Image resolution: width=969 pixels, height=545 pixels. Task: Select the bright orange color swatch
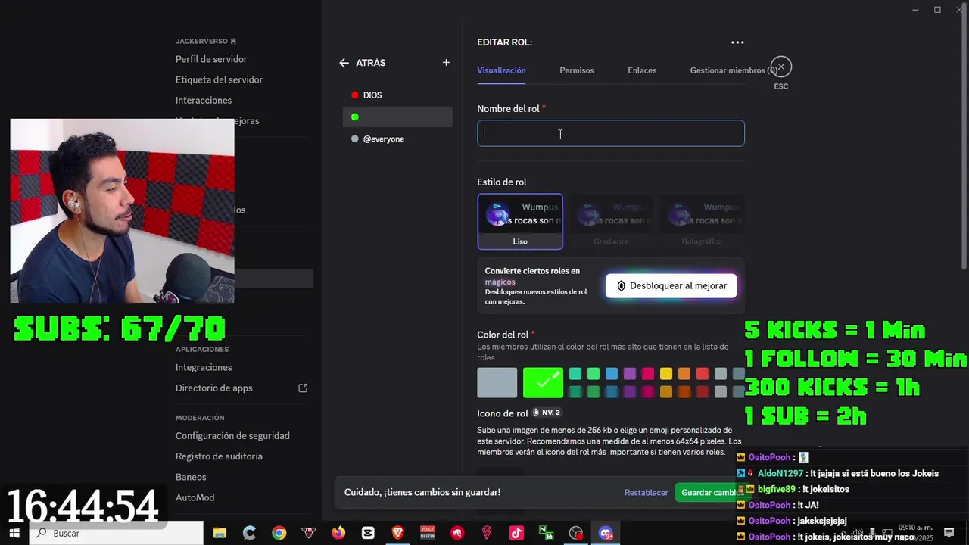[684, 374]
